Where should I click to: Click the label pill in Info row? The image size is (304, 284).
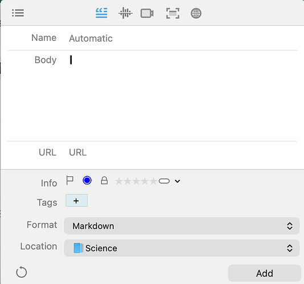164,181
